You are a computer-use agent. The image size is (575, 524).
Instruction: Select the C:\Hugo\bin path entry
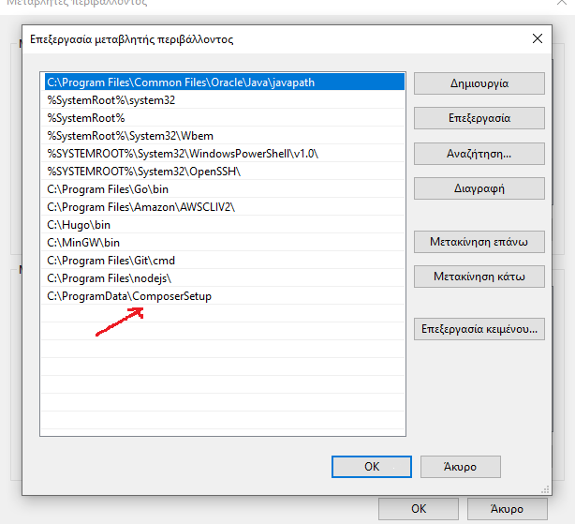(78, 225)
